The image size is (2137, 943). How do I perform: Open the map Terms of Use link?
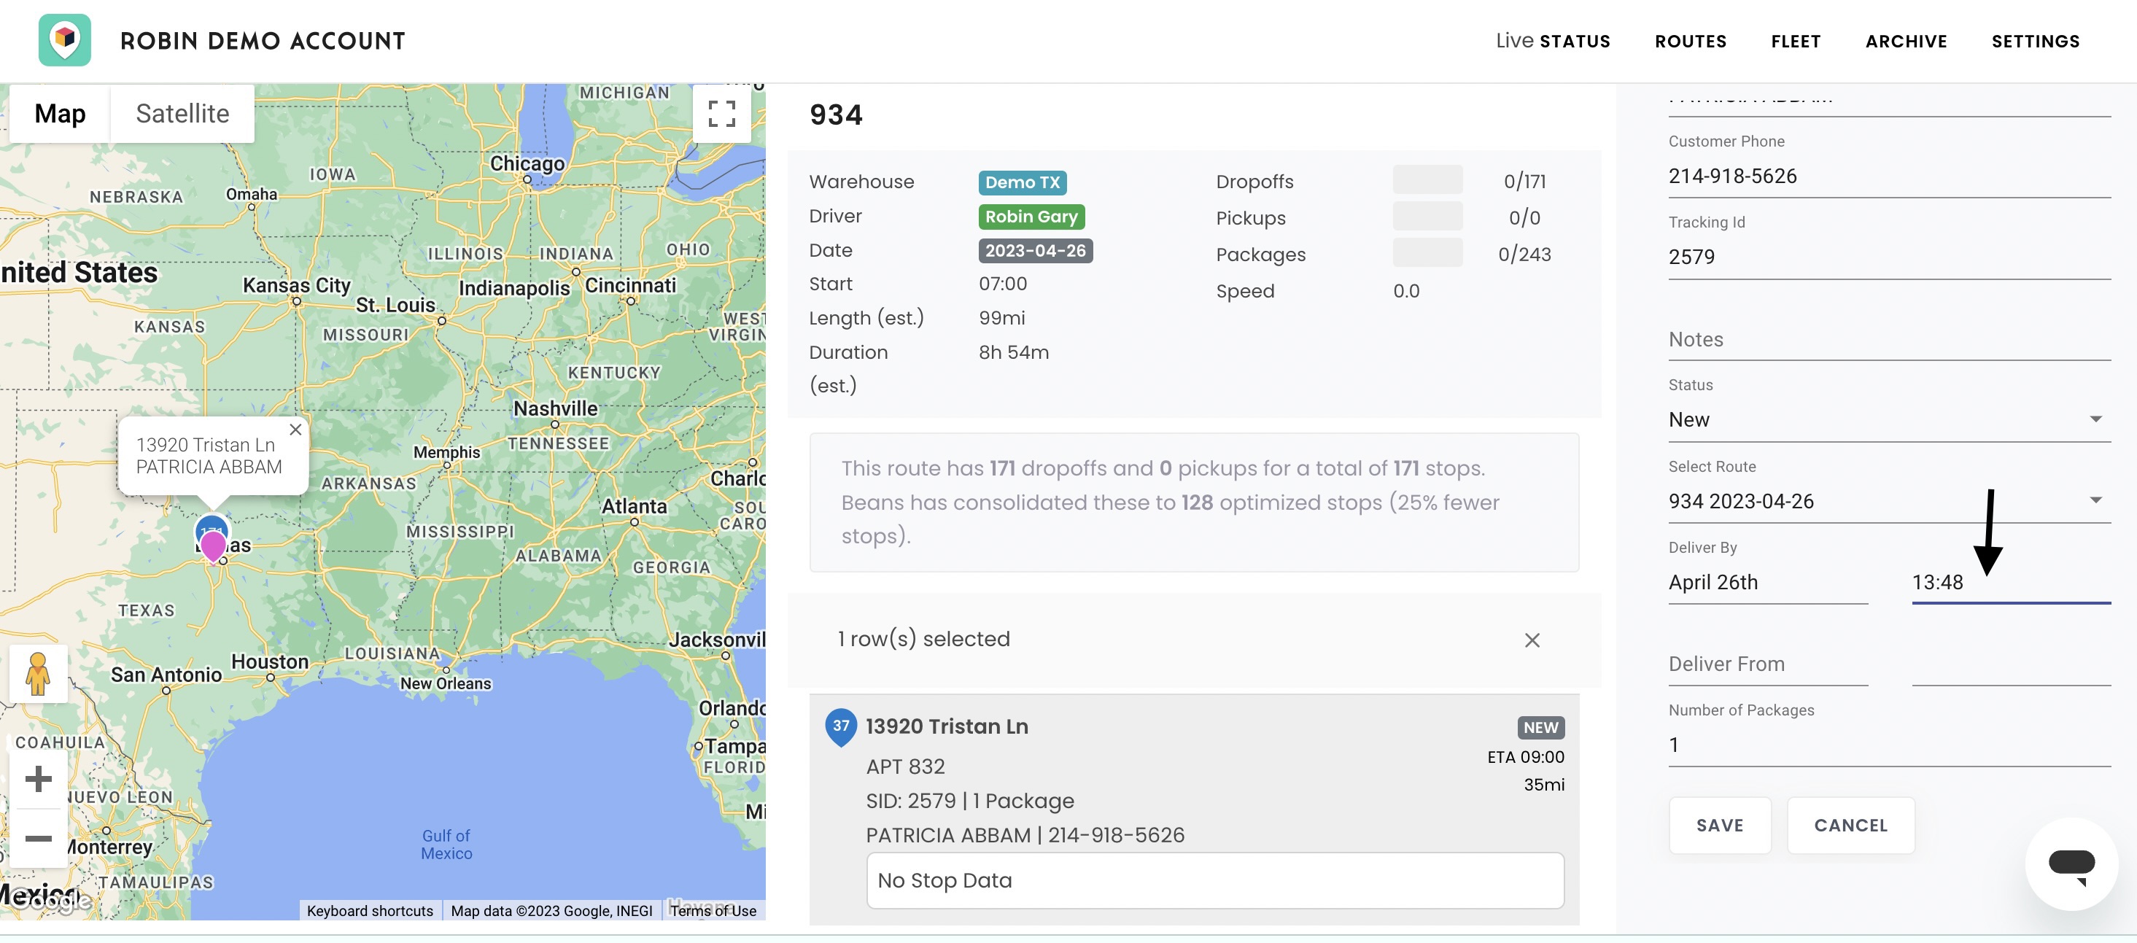713,910
